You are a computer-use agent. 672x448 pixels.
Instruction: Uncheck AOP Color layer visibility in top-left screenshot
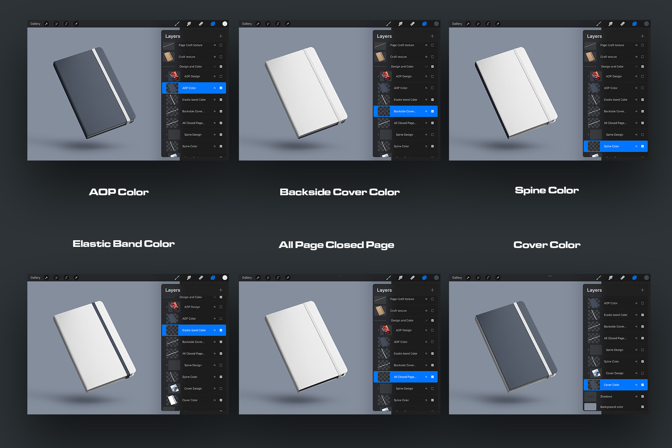pos(221,88)
